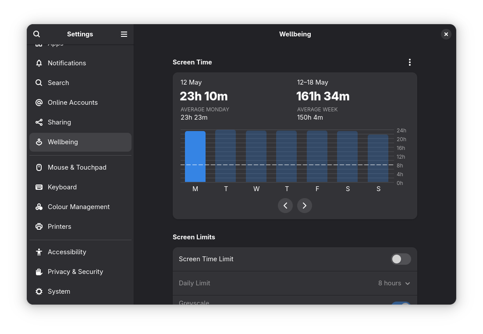Viewport: 483px width, 334px height.
Task: Select the Accessibility icon in the sidebar
Action: pos(39,252)
